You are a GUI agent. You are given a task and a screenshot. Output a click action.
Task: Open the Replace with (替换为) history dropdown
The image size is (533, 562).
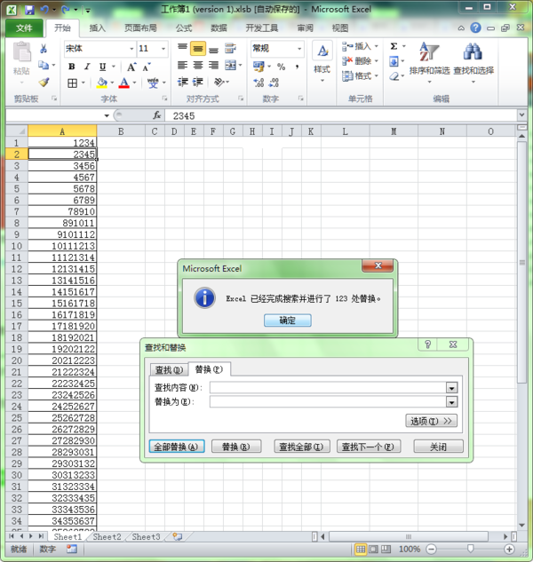(451, 402)
